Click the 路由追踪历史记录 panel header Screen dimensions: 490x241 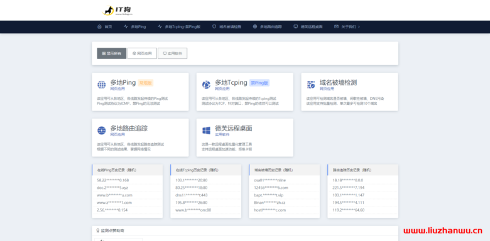point(363,170)
